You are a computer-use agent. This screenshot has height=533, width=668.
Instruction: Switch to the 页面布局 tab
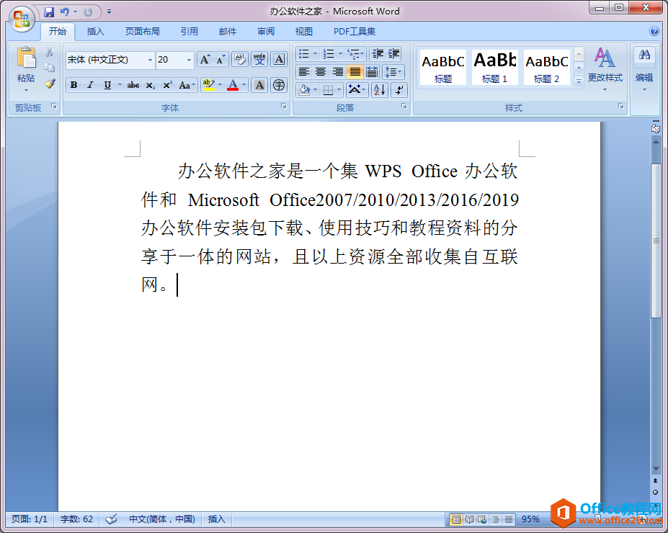(x=142, y=31)
